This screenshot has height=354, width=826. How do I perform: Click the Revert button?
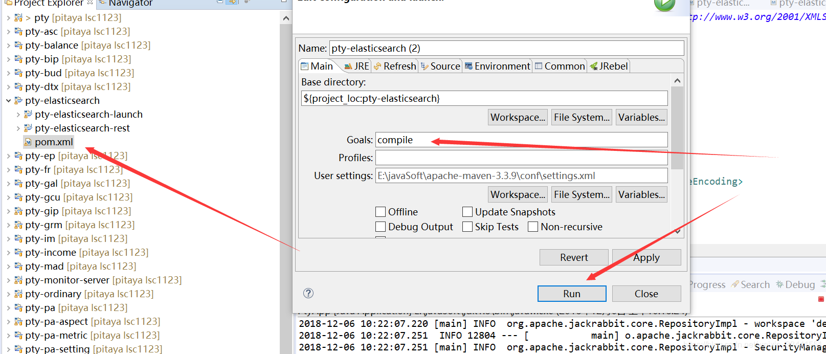[574, 257]
